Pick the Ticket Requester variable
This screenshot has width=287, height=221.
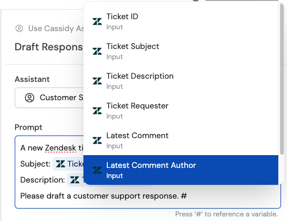coord(181,111)
